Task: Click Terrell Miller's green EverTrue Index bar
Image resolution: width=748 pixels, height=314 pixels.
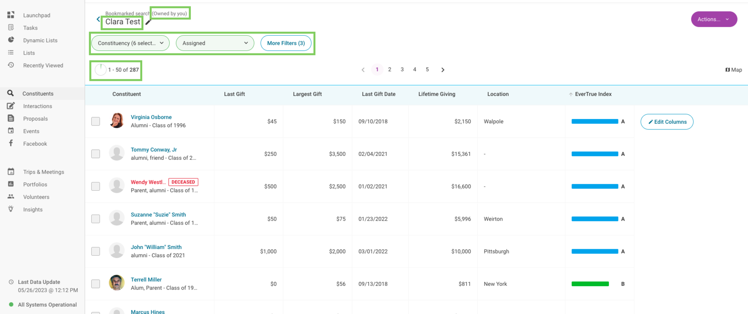Action: click(590, 284)
